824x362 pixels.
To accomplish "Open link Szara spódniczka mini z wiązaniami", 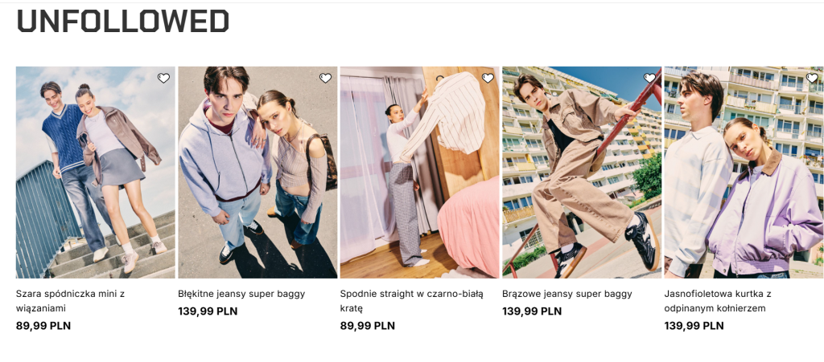I will [x=71, y=301].
